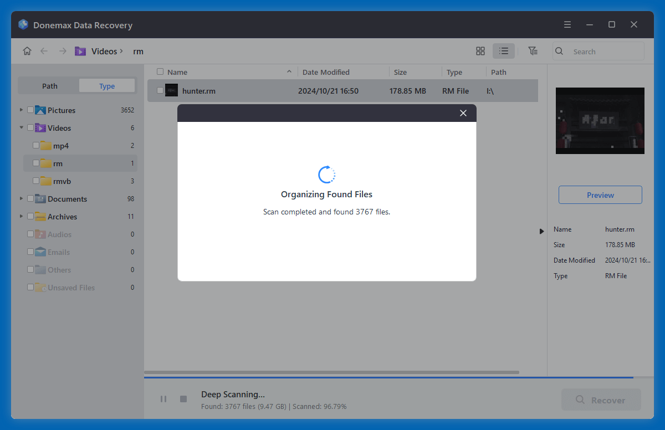The height and width of the screenshot is (430, 665).
Task: Open the file filter icon
Action: tap(533, 50)
